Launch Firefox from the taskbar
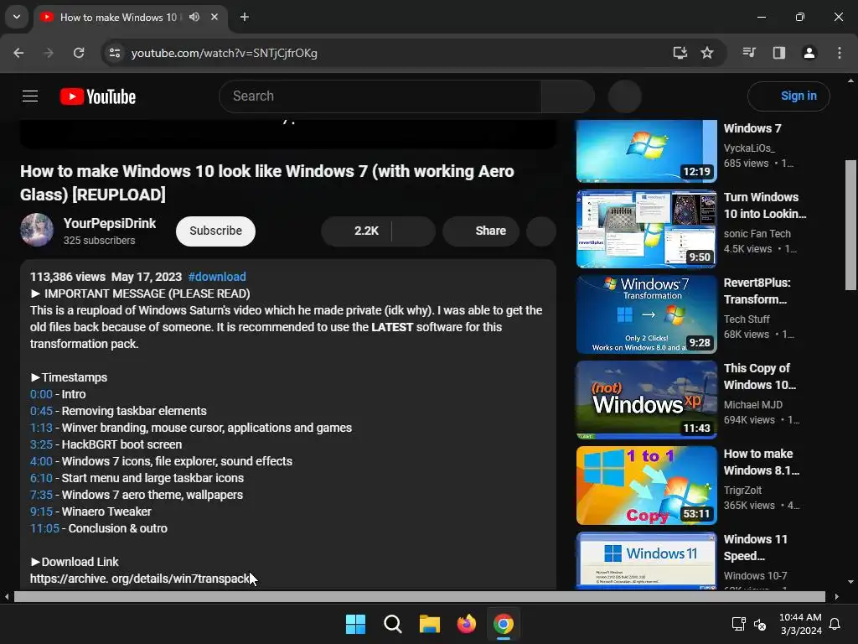The width and height of the screenshot is (858, 644). (x=467, y=624)
